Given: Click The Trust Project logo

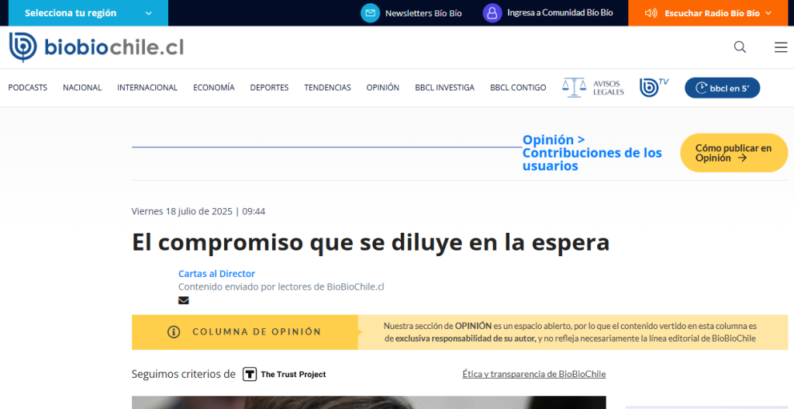Looking at the screenshot, I should click(x=285, y=374).
